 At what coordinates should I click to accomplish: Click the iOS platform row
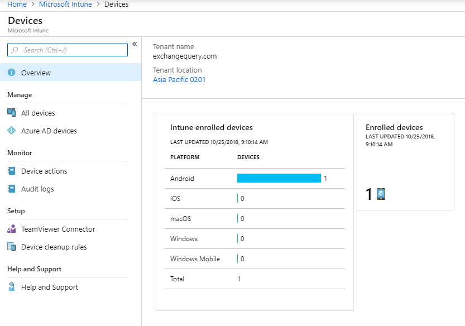pyautogui.click(x=255, y=199)
